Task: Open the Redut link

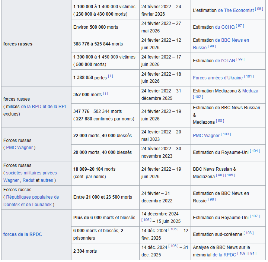Action: point(29,180)
